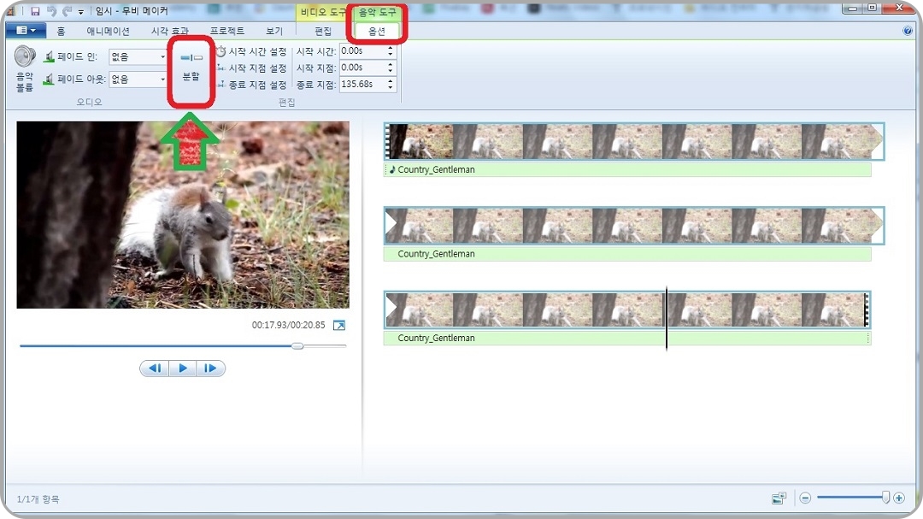This screenshot has height=519, width=923.
Task: Select the second row Country_Gentleman music track
Action: (627, 254)
